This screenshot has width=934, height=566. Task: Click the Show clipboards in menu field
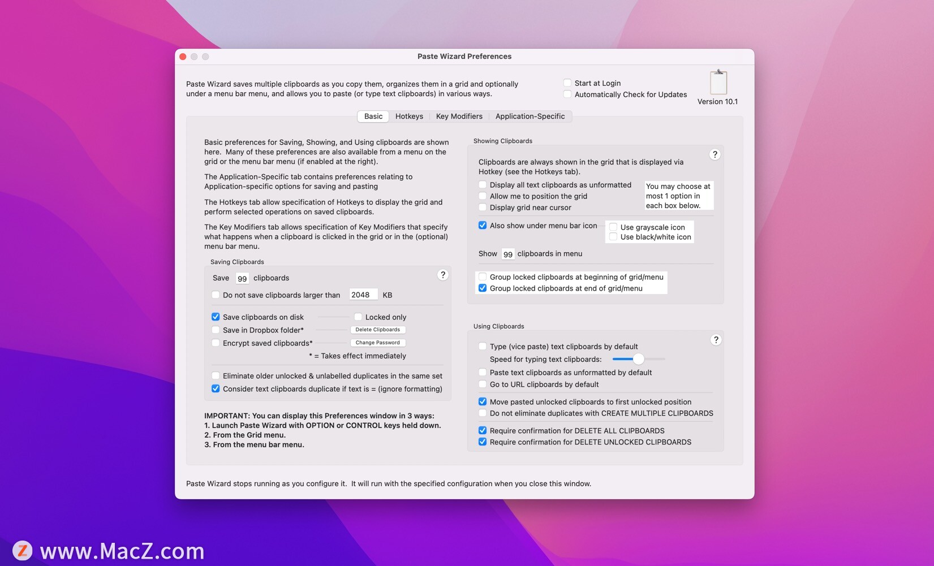[507, 254]
